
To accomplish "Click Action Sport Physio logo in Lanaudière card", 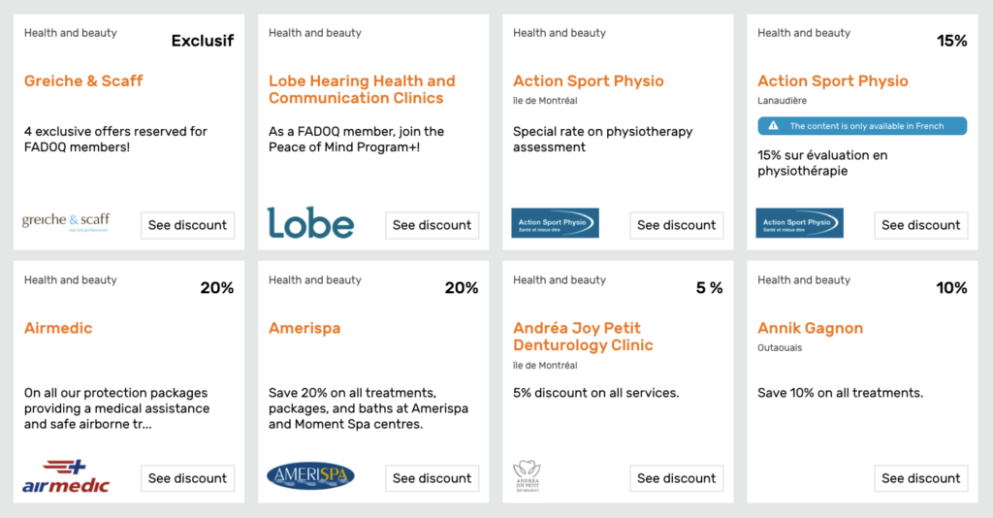I will [799, 223].
